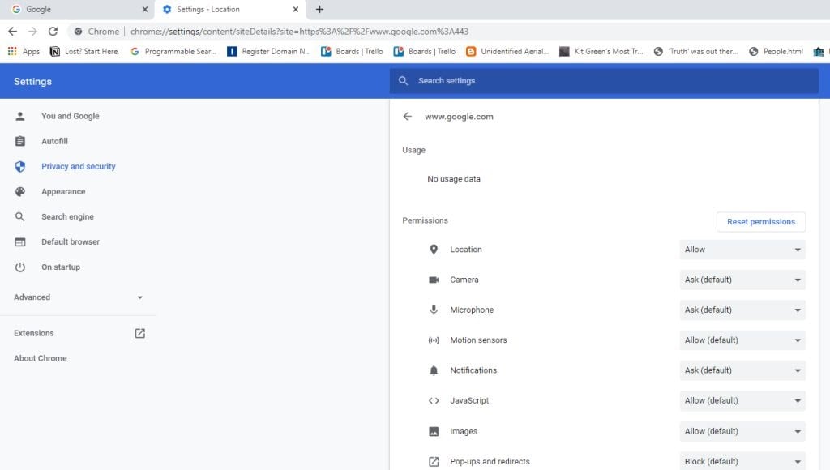Open the Images permission dropdown
830x470 pixels.
pyautogui.click(x=742, y=431)
